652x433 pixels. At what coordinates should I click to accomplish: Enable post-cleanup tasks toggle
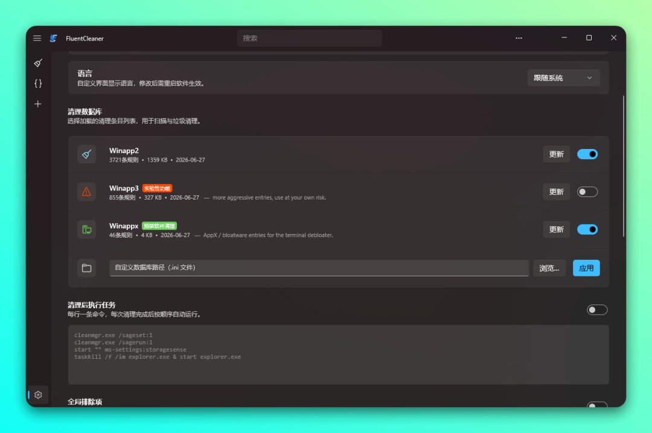[x=597, y=310]
